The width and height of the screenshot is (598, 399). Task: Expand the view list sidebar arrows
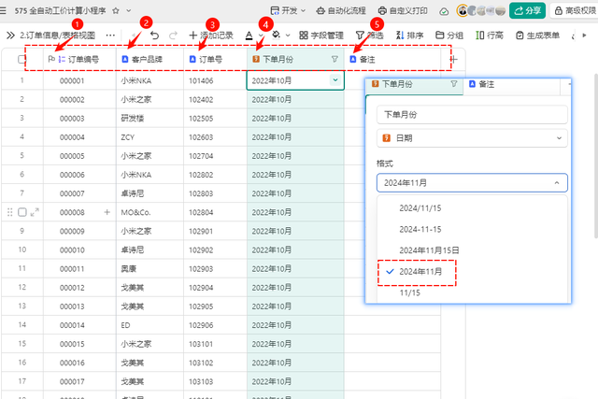tap(10, 36)
